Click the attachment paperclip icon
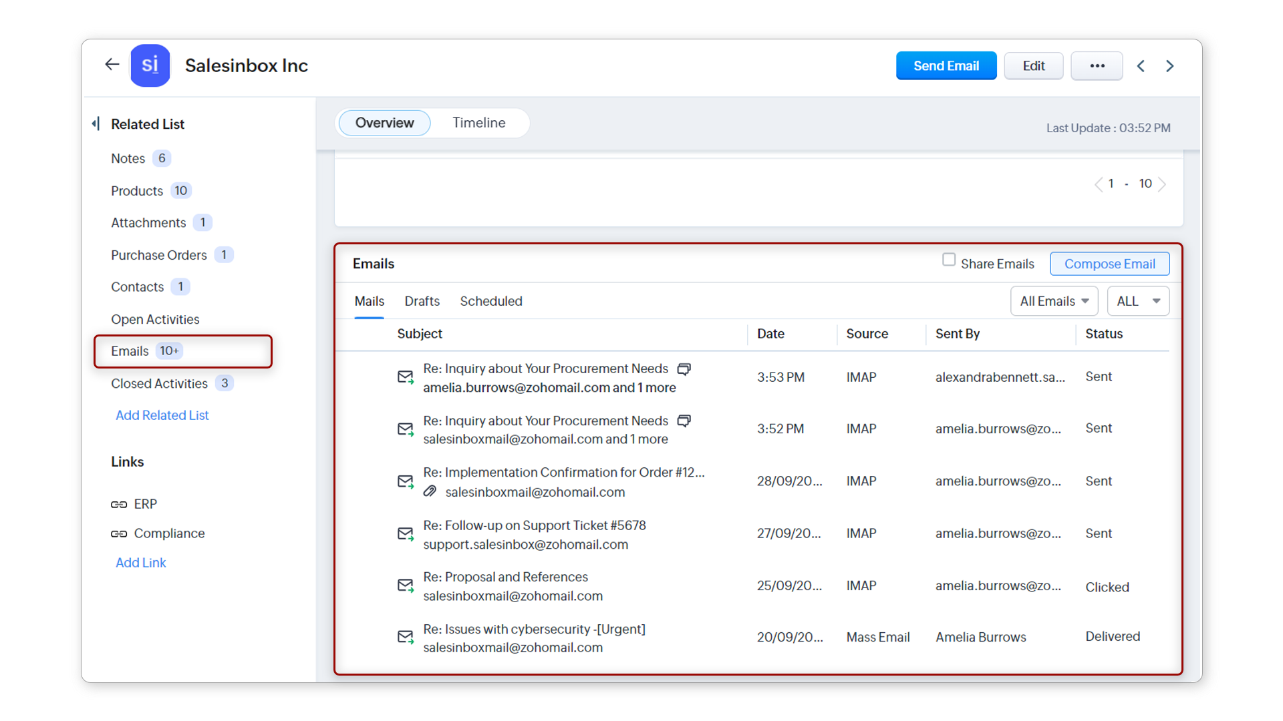Viewport: 1283px width, 721px height. (x=430, y=492)
